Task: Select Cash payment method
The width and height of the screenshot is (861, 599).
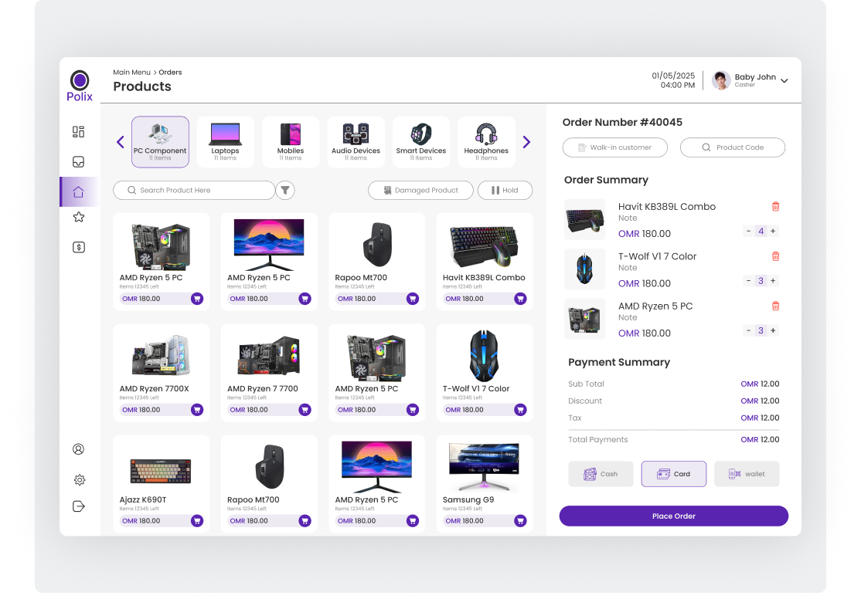Action: (x=601, y=474)
